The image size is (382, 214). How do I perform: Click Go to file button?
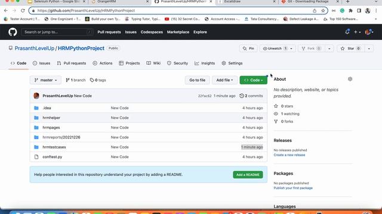198,80
